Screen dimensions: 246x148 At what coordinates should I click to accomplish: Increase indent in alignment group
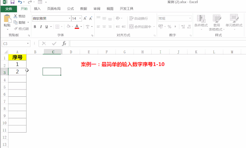pos(124,27)
